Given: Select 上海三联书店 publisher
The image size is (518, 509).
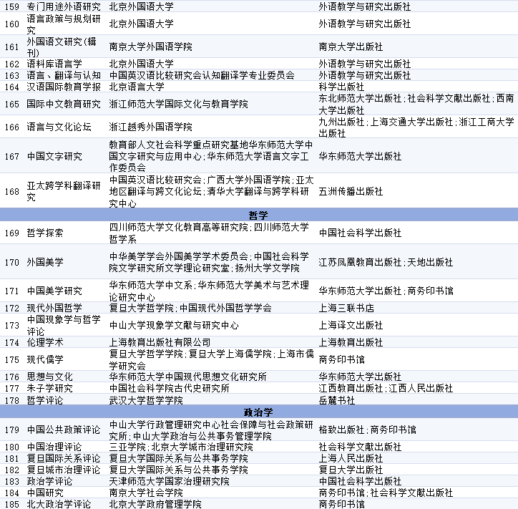Looking at the screenshot, I should point(346,308).
